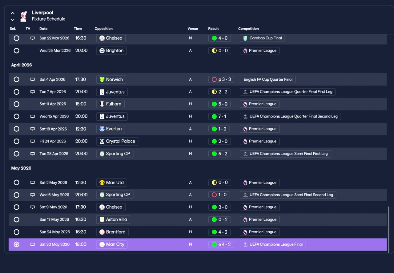Select radio button for Brentford fixture
The height and width of the screenshot is (273, 394).
coord(17,232)
